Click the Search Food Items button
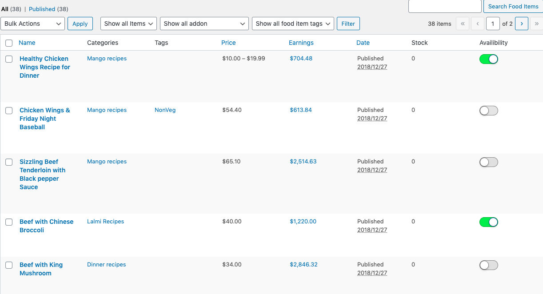543x294 pixels. 513,6
